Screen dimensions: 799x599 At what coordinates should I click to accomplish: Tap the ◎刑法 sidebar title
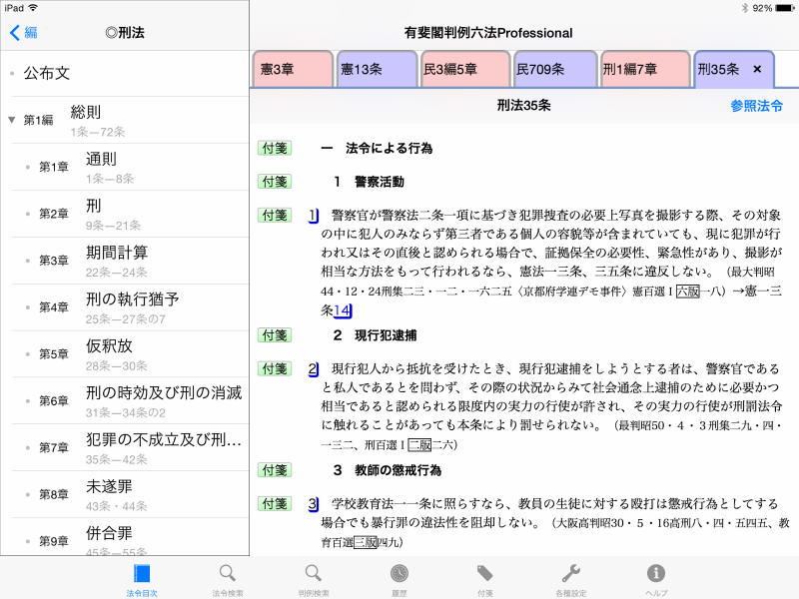pos(125,33)
